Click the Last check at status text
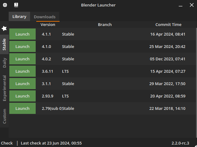This screenshot has width=197, height=147. 51,143
